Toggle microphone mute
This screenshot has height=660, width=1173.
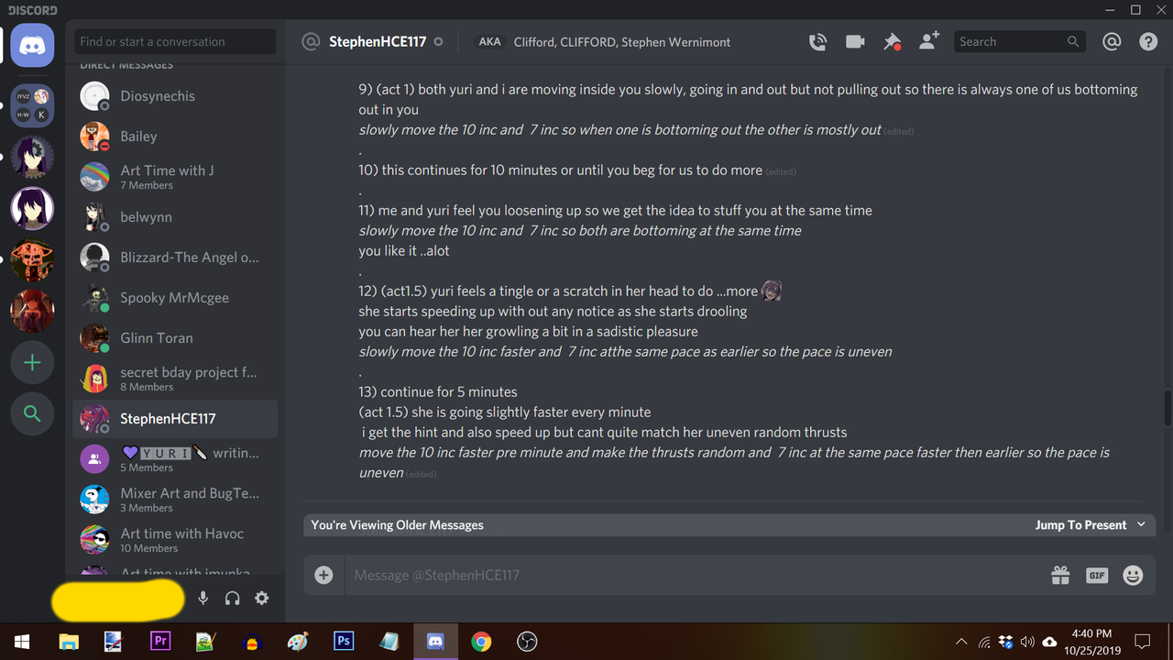click(x=203, y=598)
